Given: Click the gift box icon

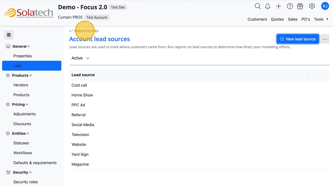Looking at the screenshot, I should pyautogui.click(x=300, y=6).
